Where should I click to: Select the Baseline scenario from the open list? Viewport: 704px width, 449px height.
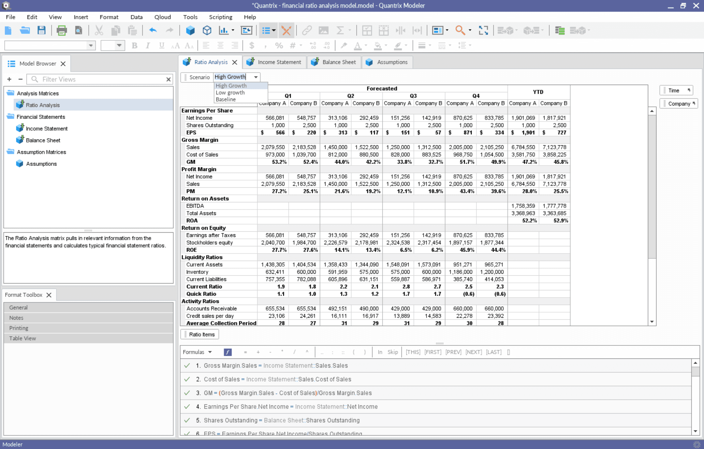[226, 99]
